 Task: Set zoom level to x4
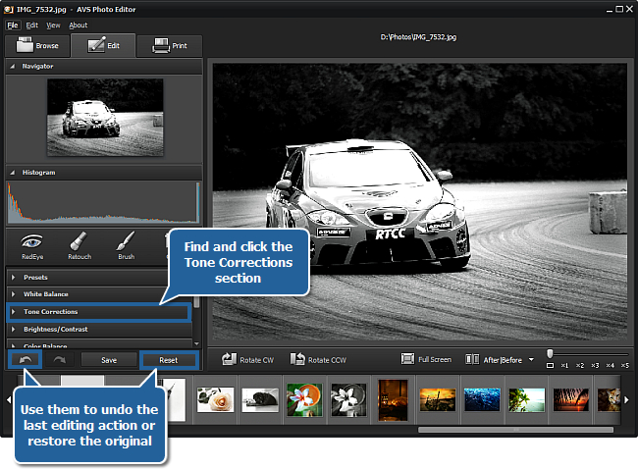[610, 365]
